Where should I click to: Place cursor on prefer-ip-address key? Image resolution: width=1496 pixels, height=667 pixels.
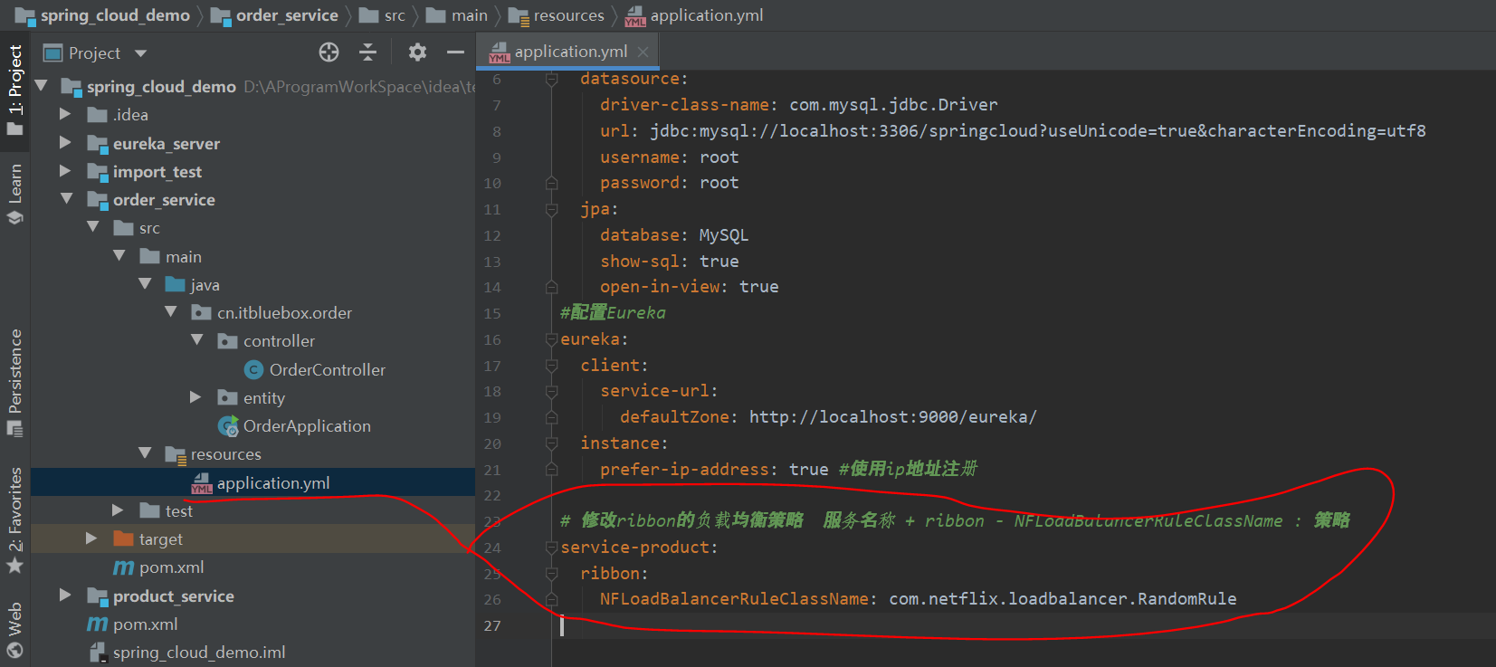[685, 470]
